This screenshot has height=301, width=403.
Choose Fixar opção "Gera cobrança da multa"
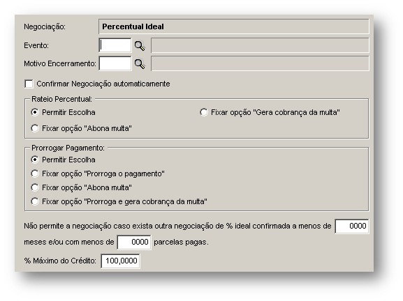[x=203, y=112]
